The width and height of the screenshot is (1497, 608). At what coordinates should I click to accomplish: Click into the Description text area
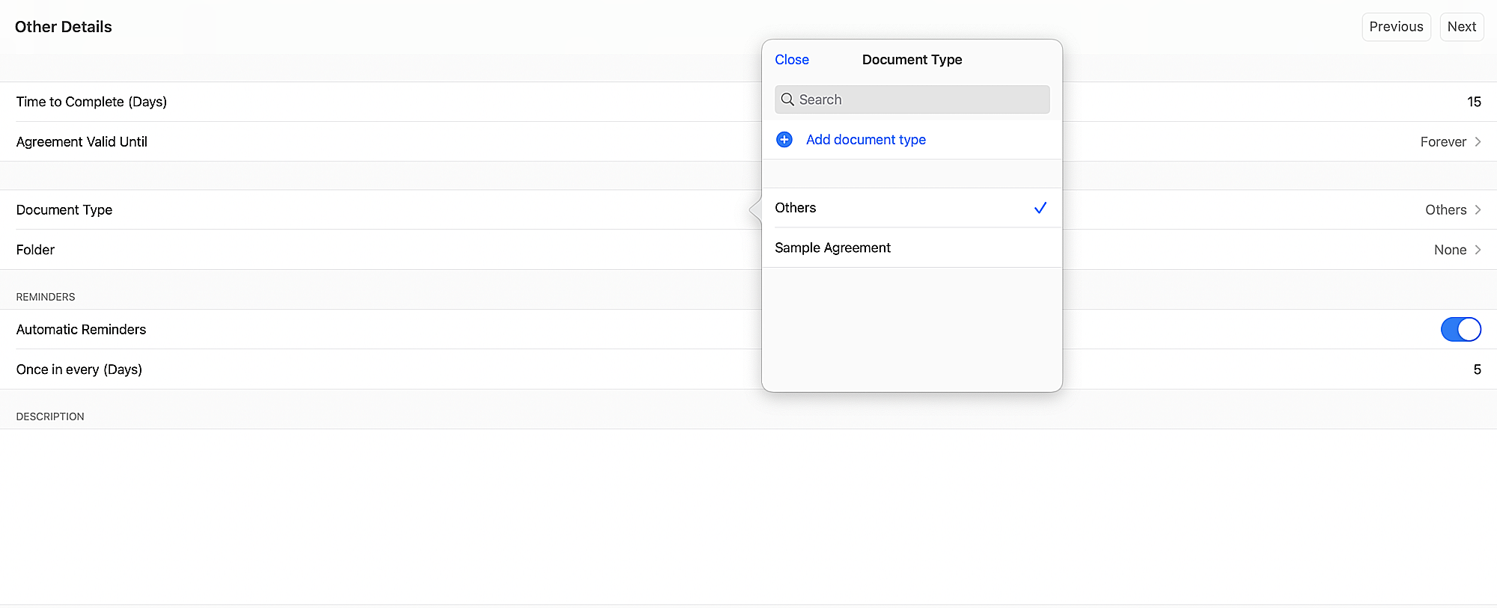point(748,516)
